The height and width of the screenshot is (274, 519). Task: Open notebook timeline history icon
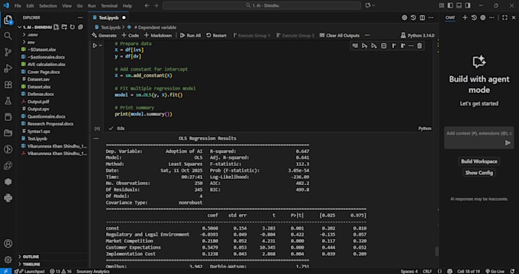(413, 18)
